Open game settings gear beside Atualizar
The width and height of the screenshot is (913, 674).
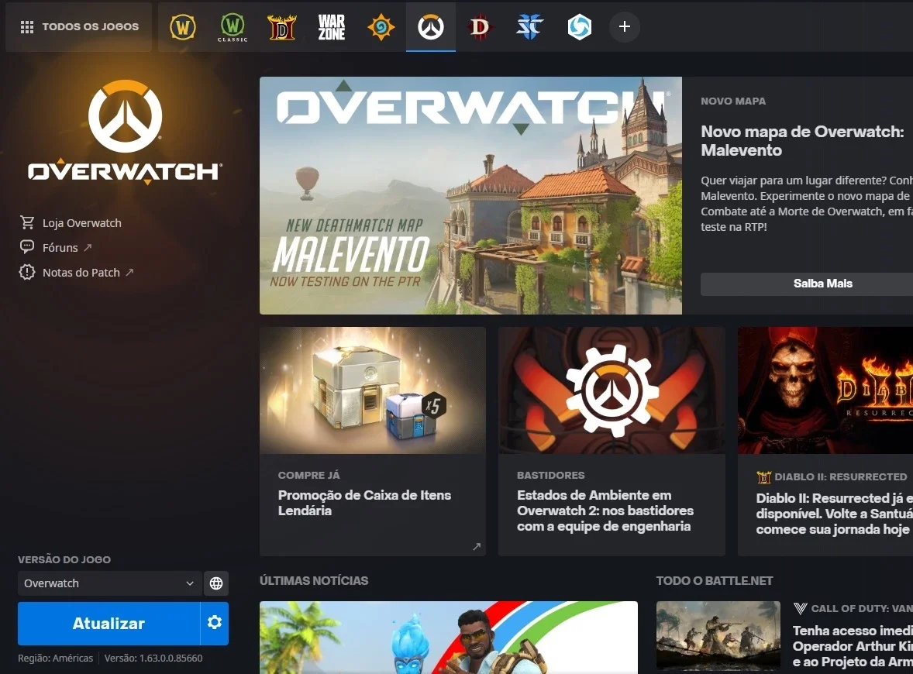point(214,623)
